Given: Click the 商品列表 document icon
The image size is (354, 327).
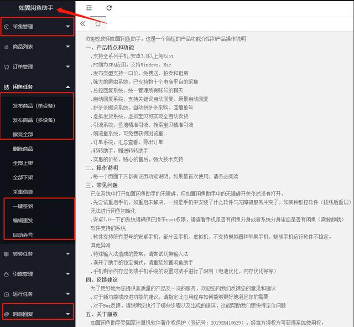Looking at the screenshot, I should [7, 47].
